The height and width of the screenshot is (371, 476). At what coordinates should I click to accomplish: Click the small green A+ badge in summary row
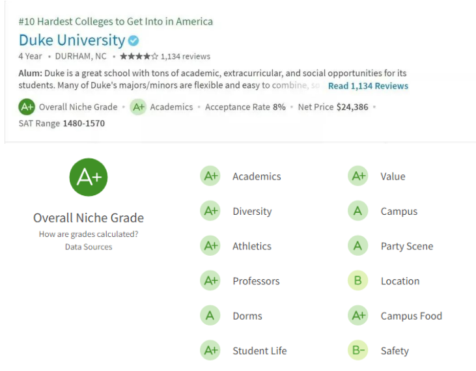27,107
